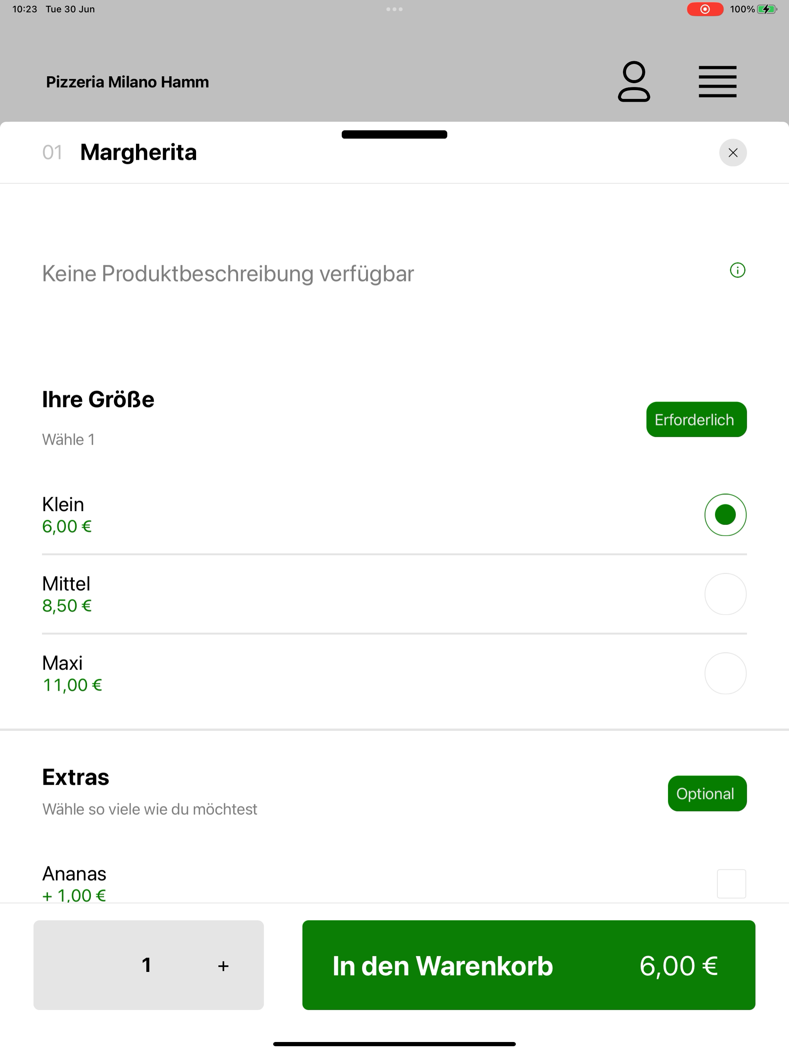Tap the sheet drag handle bar

(x=394, y=135)
